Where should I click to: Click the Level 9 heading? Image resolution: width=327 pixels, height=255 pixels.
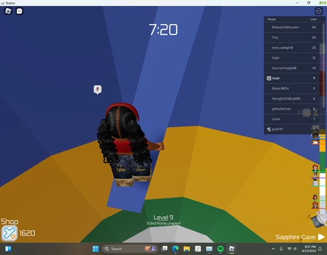click(163, 217)
